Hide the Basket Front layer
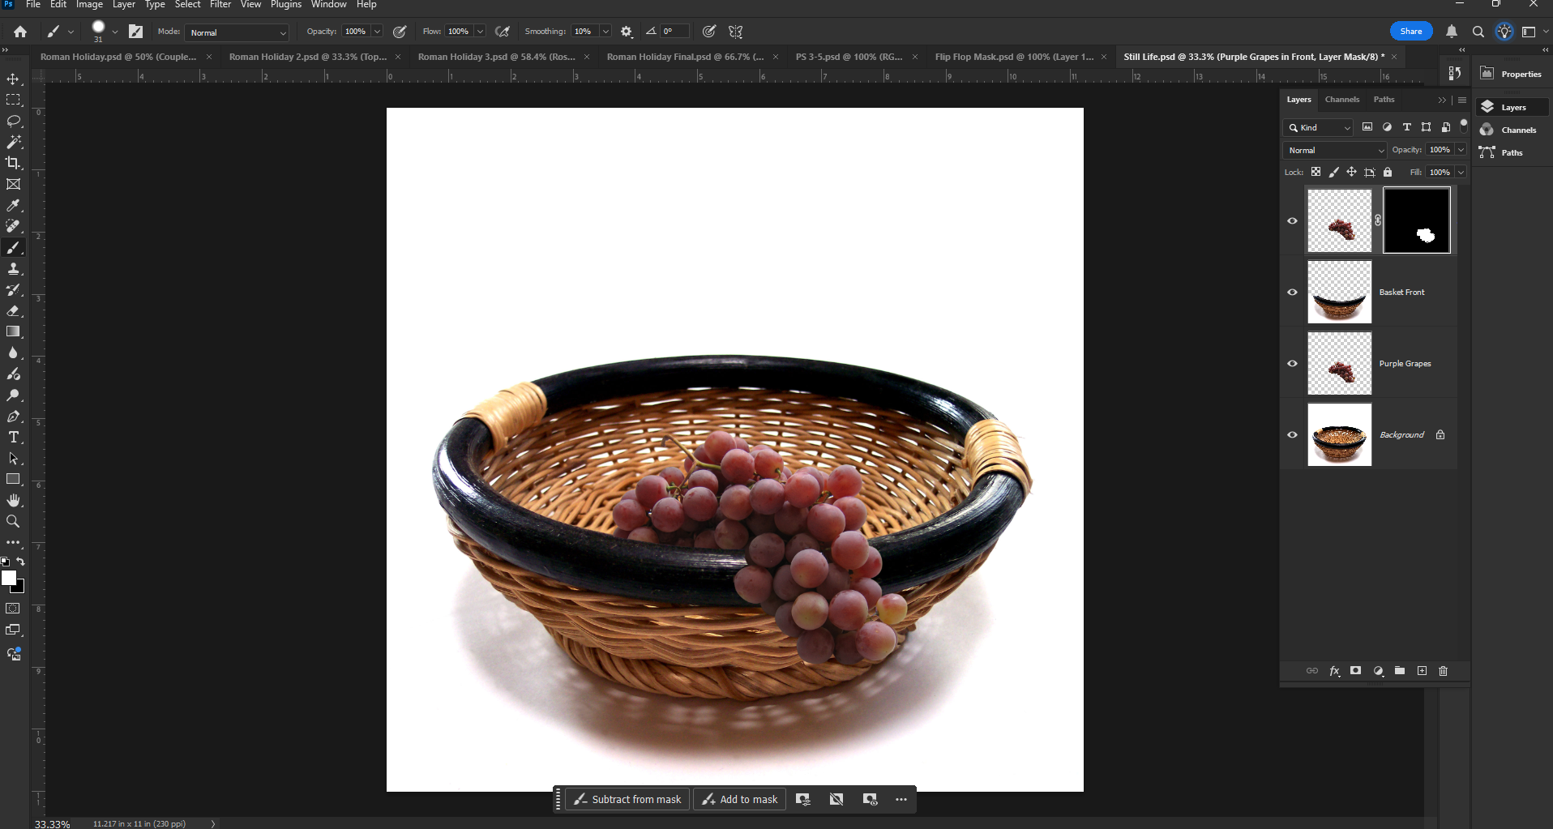Viewport: 1553px width, 829px height. coord(1292,292)
